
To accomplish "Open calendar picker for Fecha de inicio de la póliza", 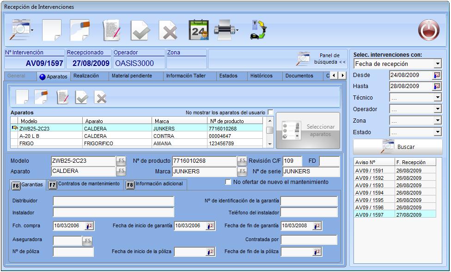I will (210, 252).
